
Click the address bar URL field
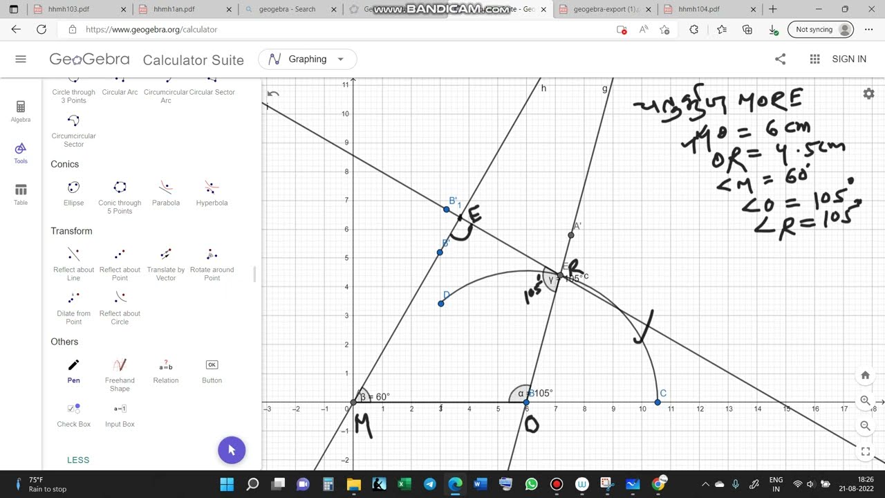click(x=339, y=30)
